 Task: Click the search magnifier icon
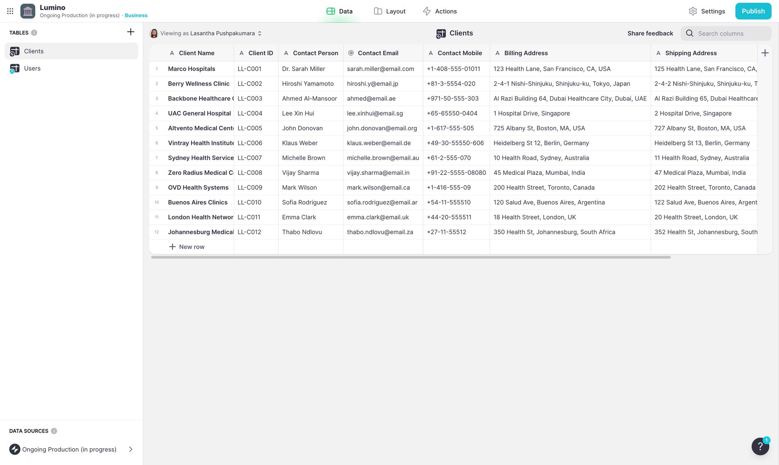click(x=690, y=33)
